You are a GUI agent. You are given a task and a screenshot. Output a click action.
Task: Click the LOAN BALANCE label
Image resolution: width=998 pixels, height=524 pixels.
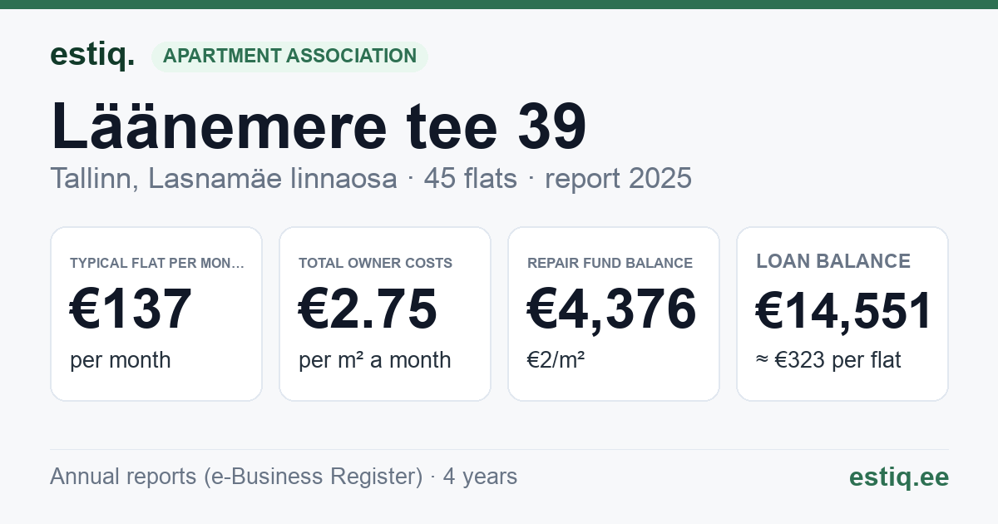(833, 261)
